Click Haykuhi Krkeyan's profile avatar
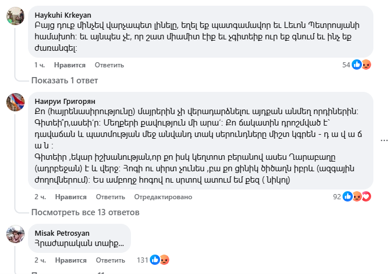The height and width of the screenshot is (274, 390). click(15, 16)
